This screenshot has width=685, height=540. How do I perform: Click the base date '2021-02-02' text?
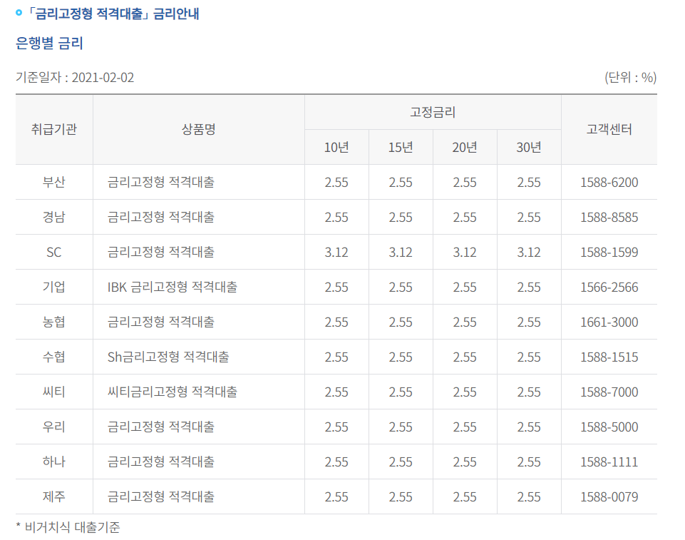[103, 77]
